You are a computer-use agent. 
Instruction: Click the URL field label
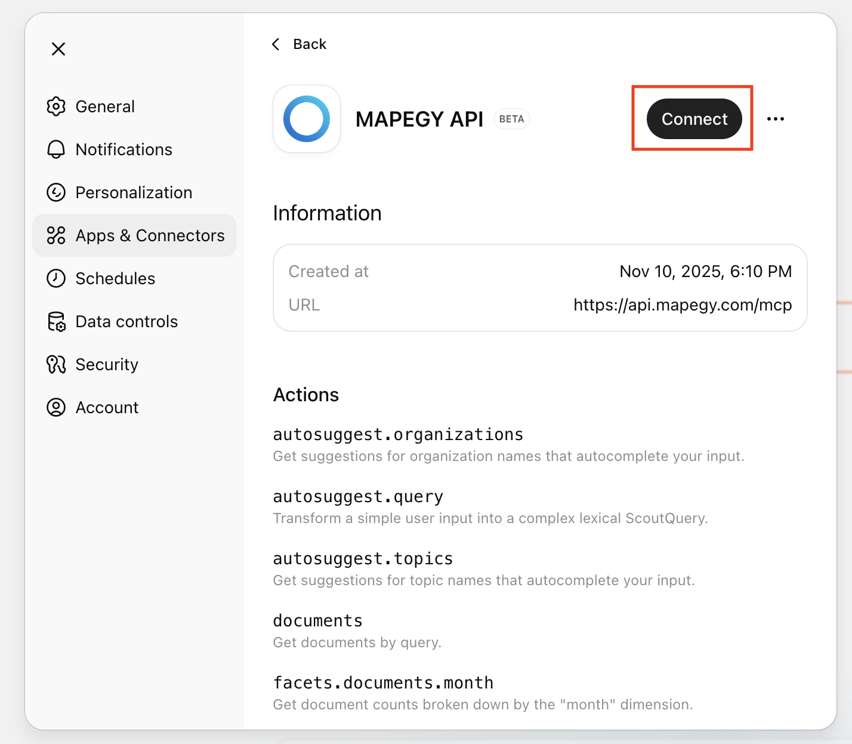[304, 305]
